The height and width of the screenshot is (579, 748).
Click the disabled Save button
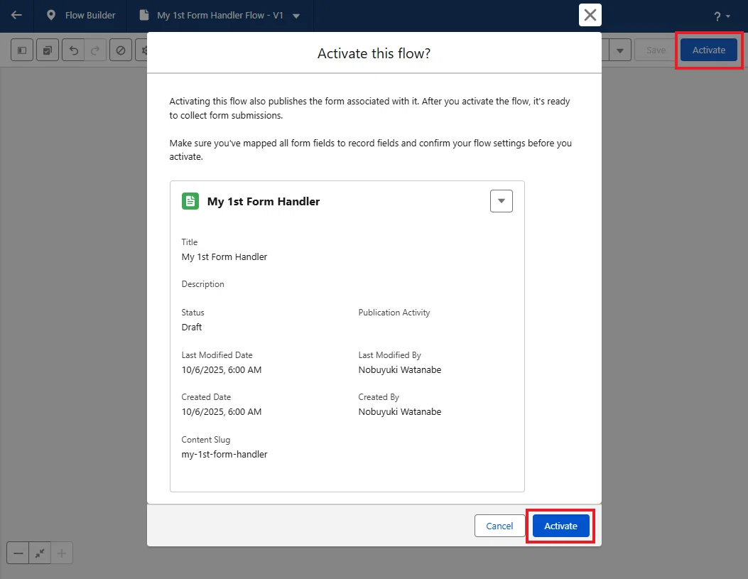[656, 50]
